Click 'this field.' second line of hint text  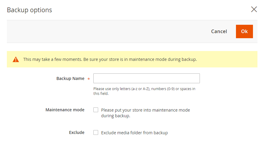[x=101, y=94]
